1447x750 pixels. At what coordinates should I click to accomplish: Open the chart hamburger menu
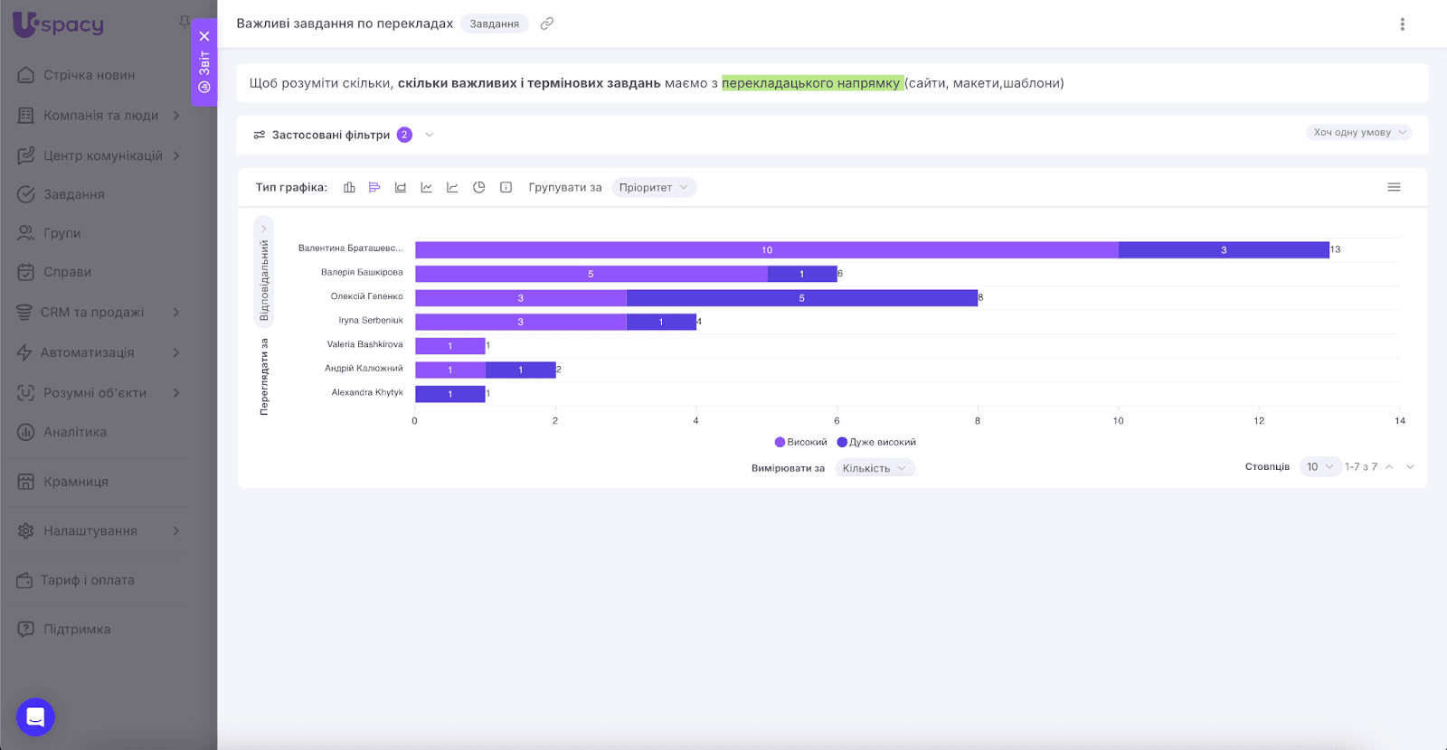pyautogui.click(x=1394, y=187)
